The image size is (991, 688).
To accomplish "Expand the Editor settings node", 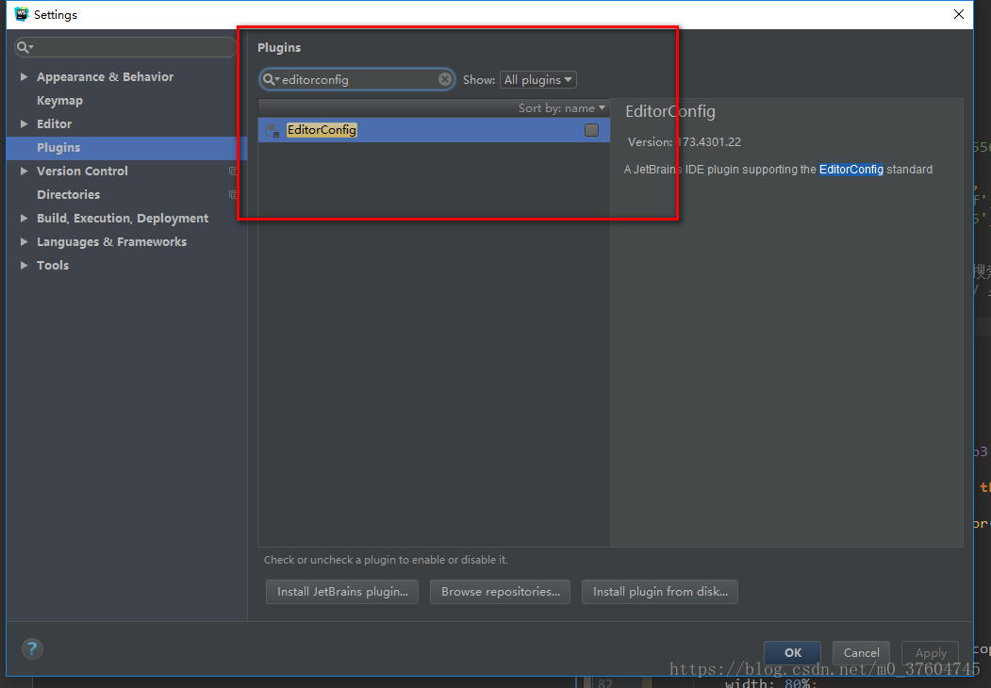I will [24, 123].
